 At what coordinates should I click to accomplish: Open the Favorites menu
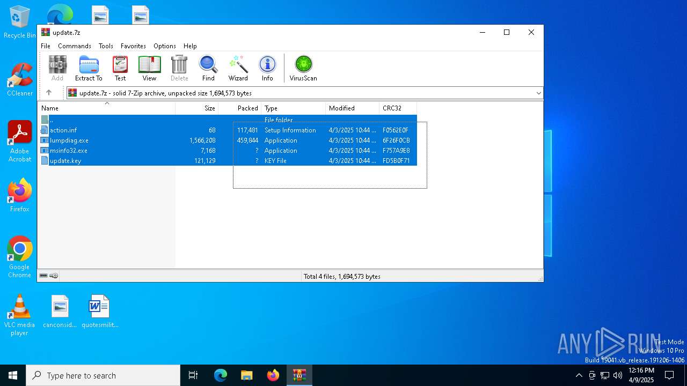tap(133, 46)
